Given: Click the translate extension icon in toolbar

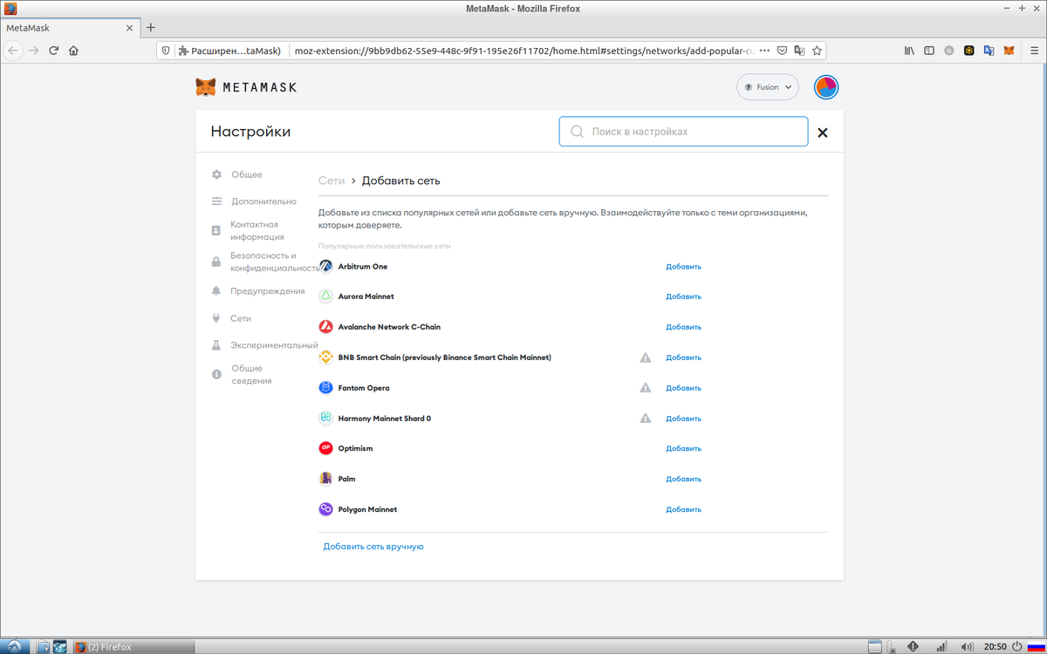Looking at the screenshot, I should [x=989, y=51].
